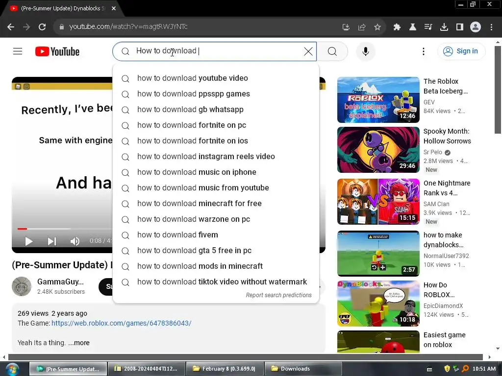502x376 pixels.
Task: Open the Chrome three-dot menu
Action: pyautogui.click(x=491, y=27)
